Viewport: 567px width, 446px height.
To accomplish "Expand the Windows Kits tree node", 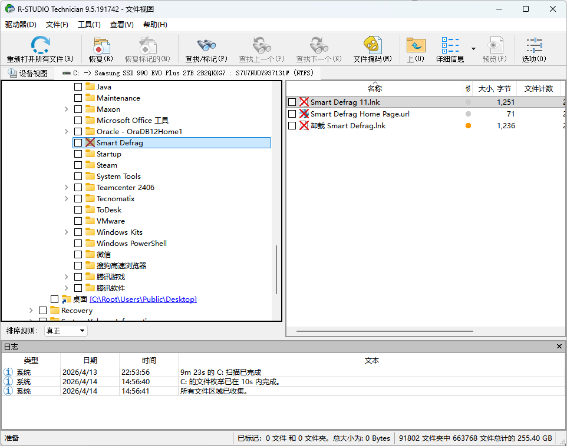I will tap(67, 232).
